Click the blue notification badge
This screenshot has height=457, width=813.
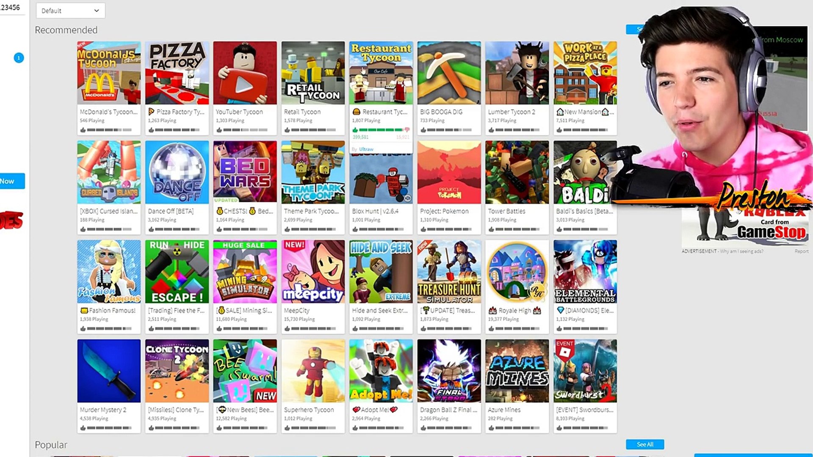(19, 58)
